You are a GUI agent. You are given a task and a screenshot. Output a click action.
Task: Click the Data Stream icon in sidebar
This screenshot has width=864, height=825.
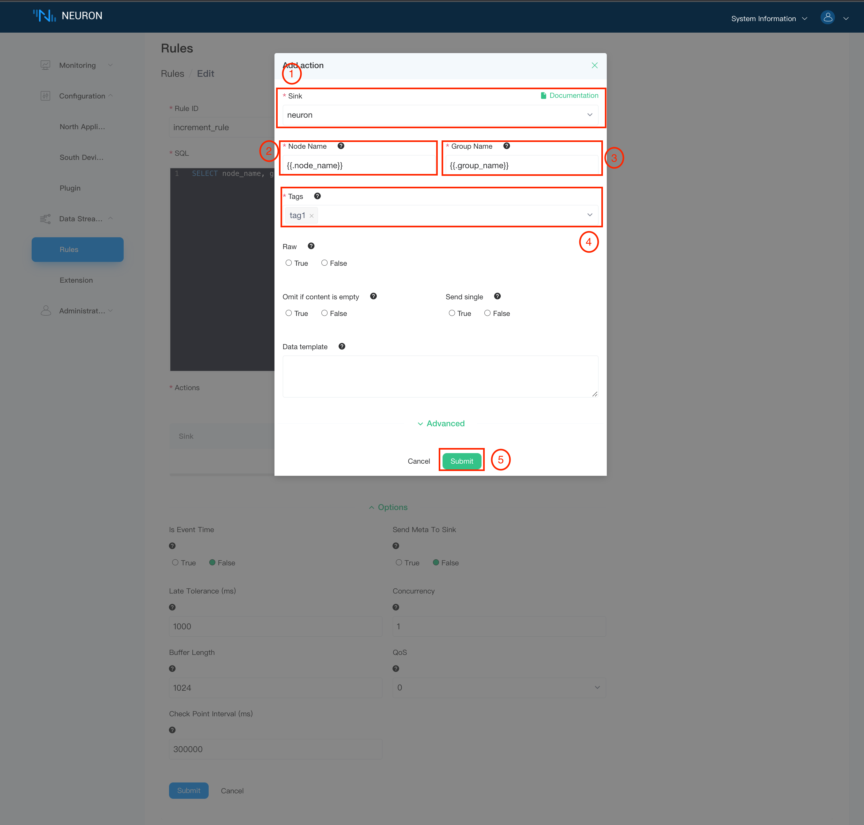(x=45, y=219)
